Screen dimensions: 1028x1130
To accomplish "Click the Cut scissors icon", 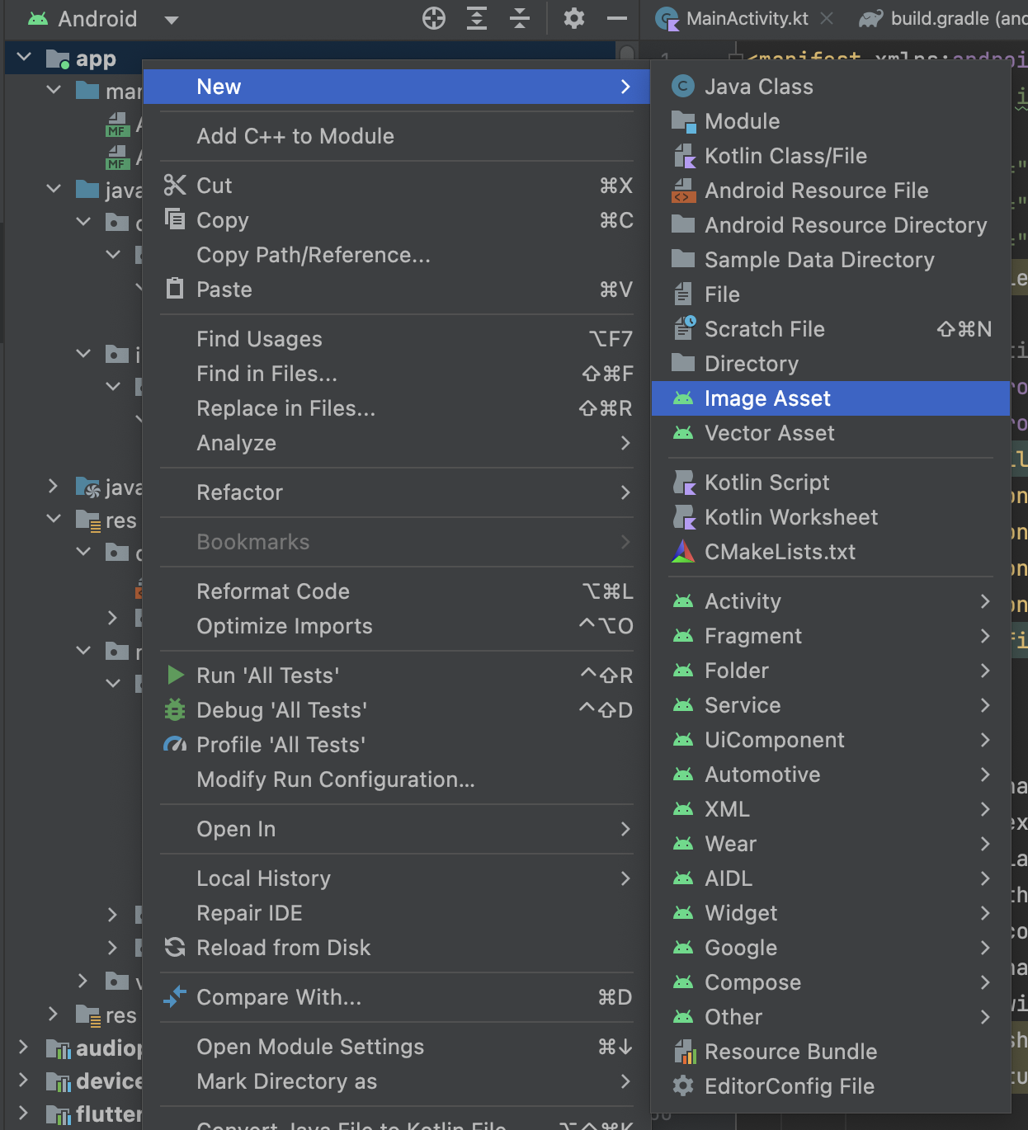I will (175, 185).
